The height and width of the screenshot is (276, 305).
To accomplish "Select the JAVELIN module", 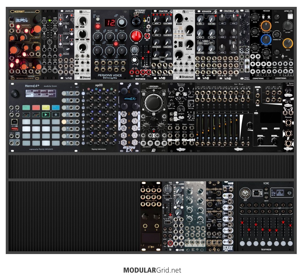I will [x=66, y=44].
